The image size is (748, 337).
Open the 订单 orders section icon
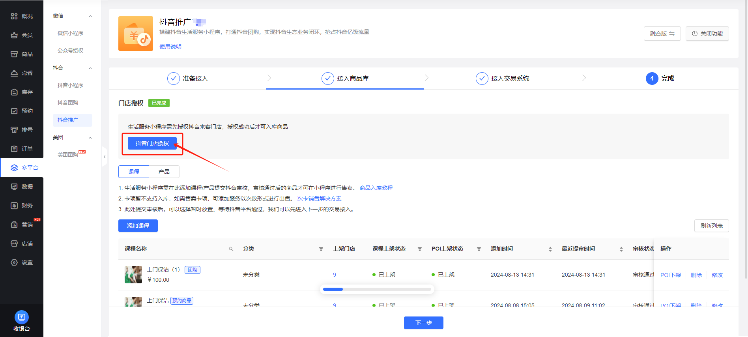[x=14, y=149]
